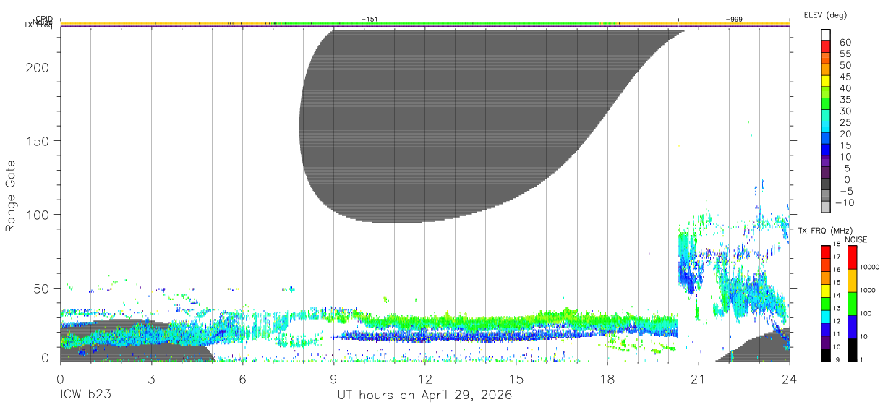Select the yellow TX FRQ swatch beside label 14

point(826,291)
